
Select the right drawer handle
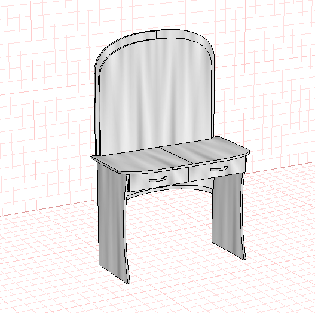[x=219, y=168]
